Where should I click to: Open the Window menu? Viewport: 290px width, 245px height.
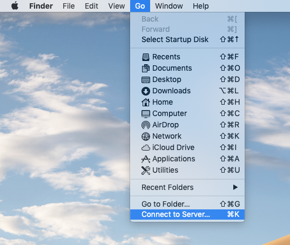click(169, 6)
